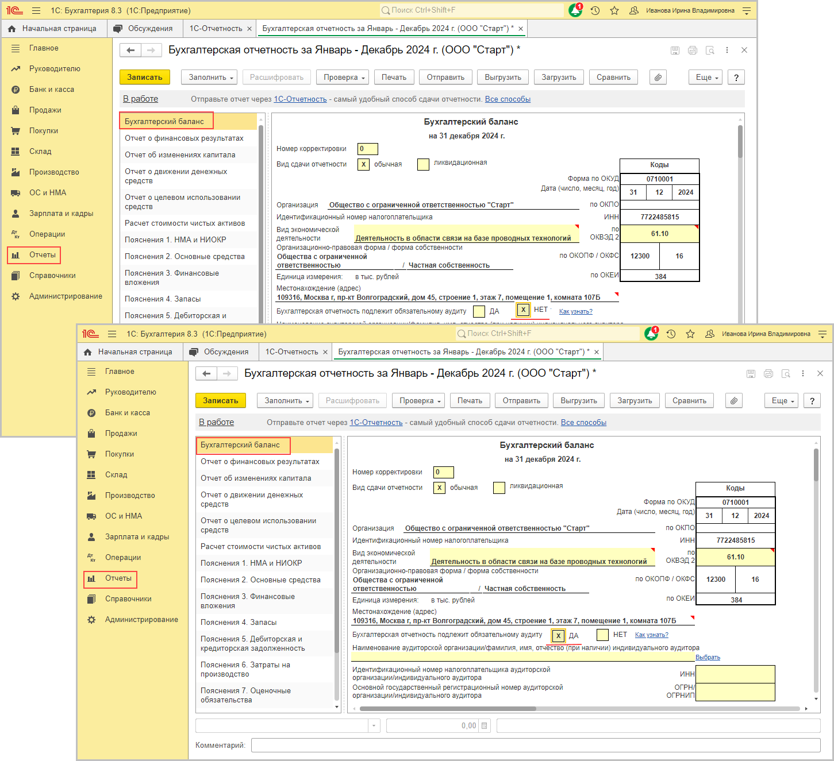
Task: Open bottom-left combo box dropdown arrow
Action: click(374, 725)
